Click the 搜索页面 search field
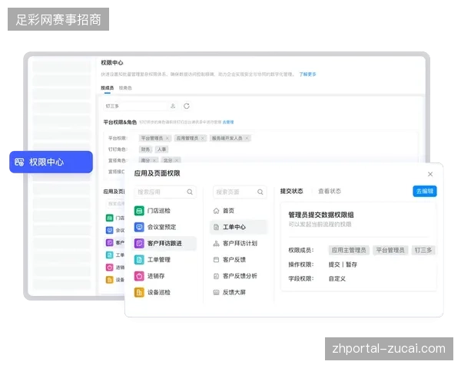Viewport: 461px width, 368px height. (x=240, y=192)
